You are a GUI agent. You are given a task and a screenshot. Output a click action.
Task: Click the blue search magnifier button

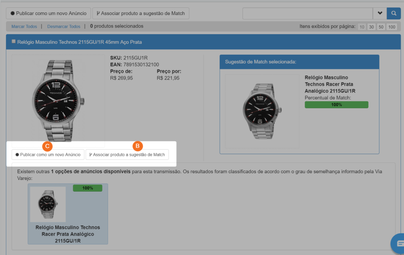coord(393,13)
